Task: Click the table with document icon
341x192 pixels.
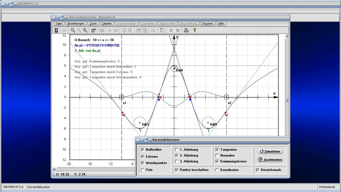Action: pos(145,30)
